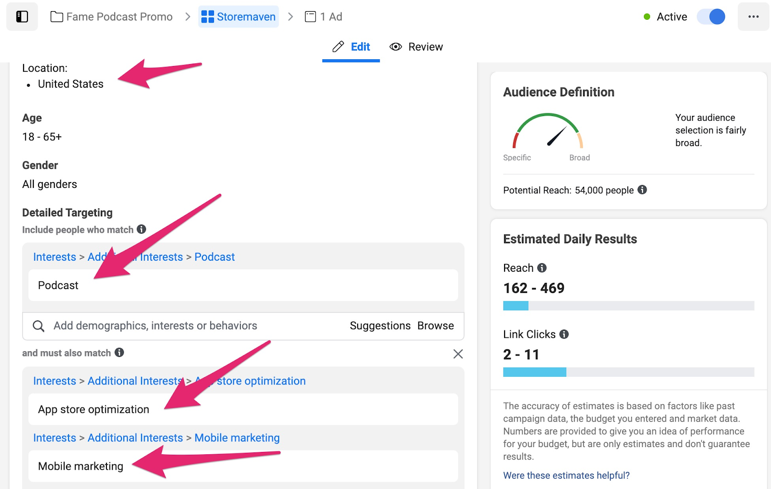Screen dimensions: 771x489
Task: Click info icon next to Reach
Action: 542,268
